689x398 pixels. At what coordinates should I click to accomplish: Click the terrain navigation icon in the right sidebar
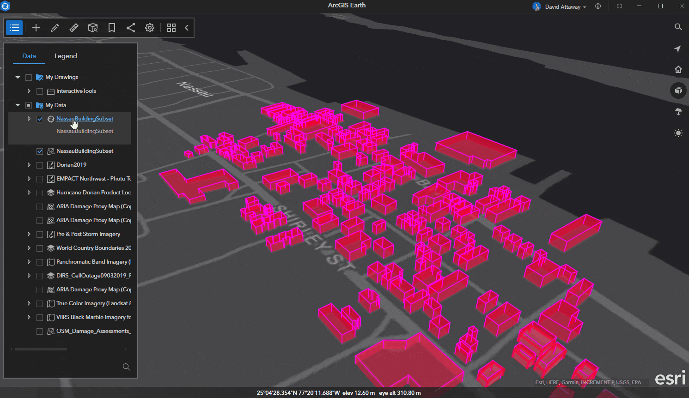pos(678,112)
